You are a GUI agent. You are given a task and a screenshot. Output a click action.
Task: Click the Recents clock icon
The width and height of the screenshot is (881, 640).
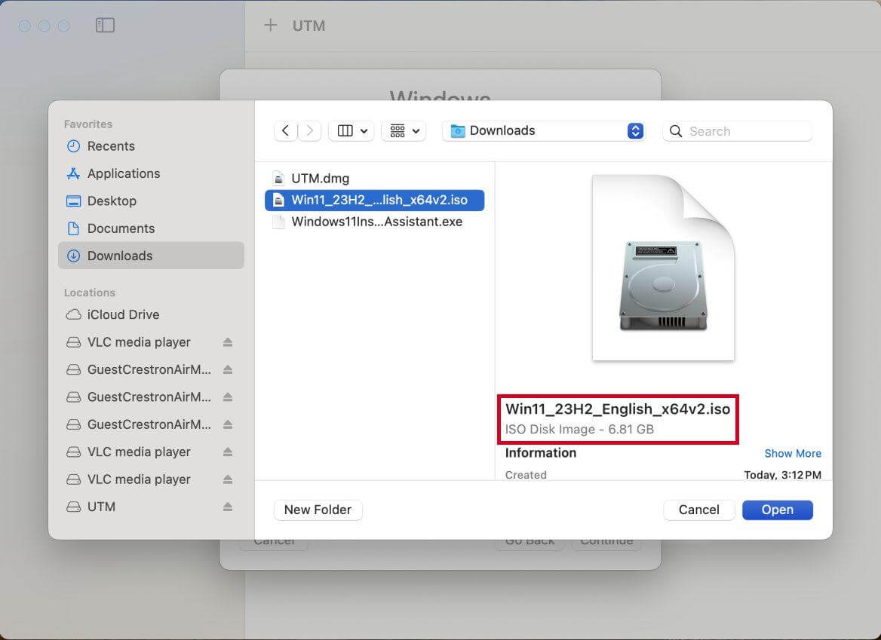click(x=74, y=146)
